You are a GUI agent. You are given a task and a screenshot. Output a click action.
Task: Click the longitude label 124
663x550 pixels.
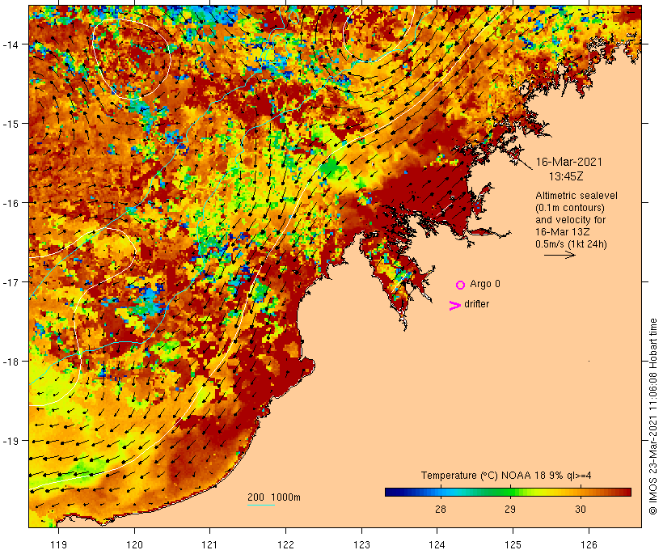437,544
